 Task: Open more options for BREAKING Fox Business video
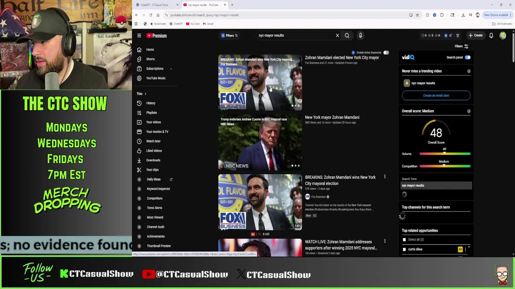coord(385,177)
